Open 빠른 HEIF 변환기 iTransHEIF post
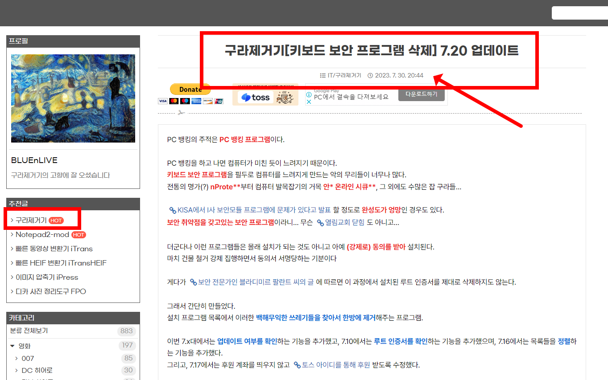 click(61, 263)
